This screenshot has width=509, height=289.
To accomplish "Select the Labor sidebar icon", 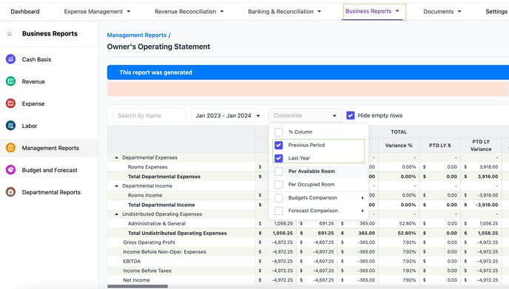I will (10, 126).
